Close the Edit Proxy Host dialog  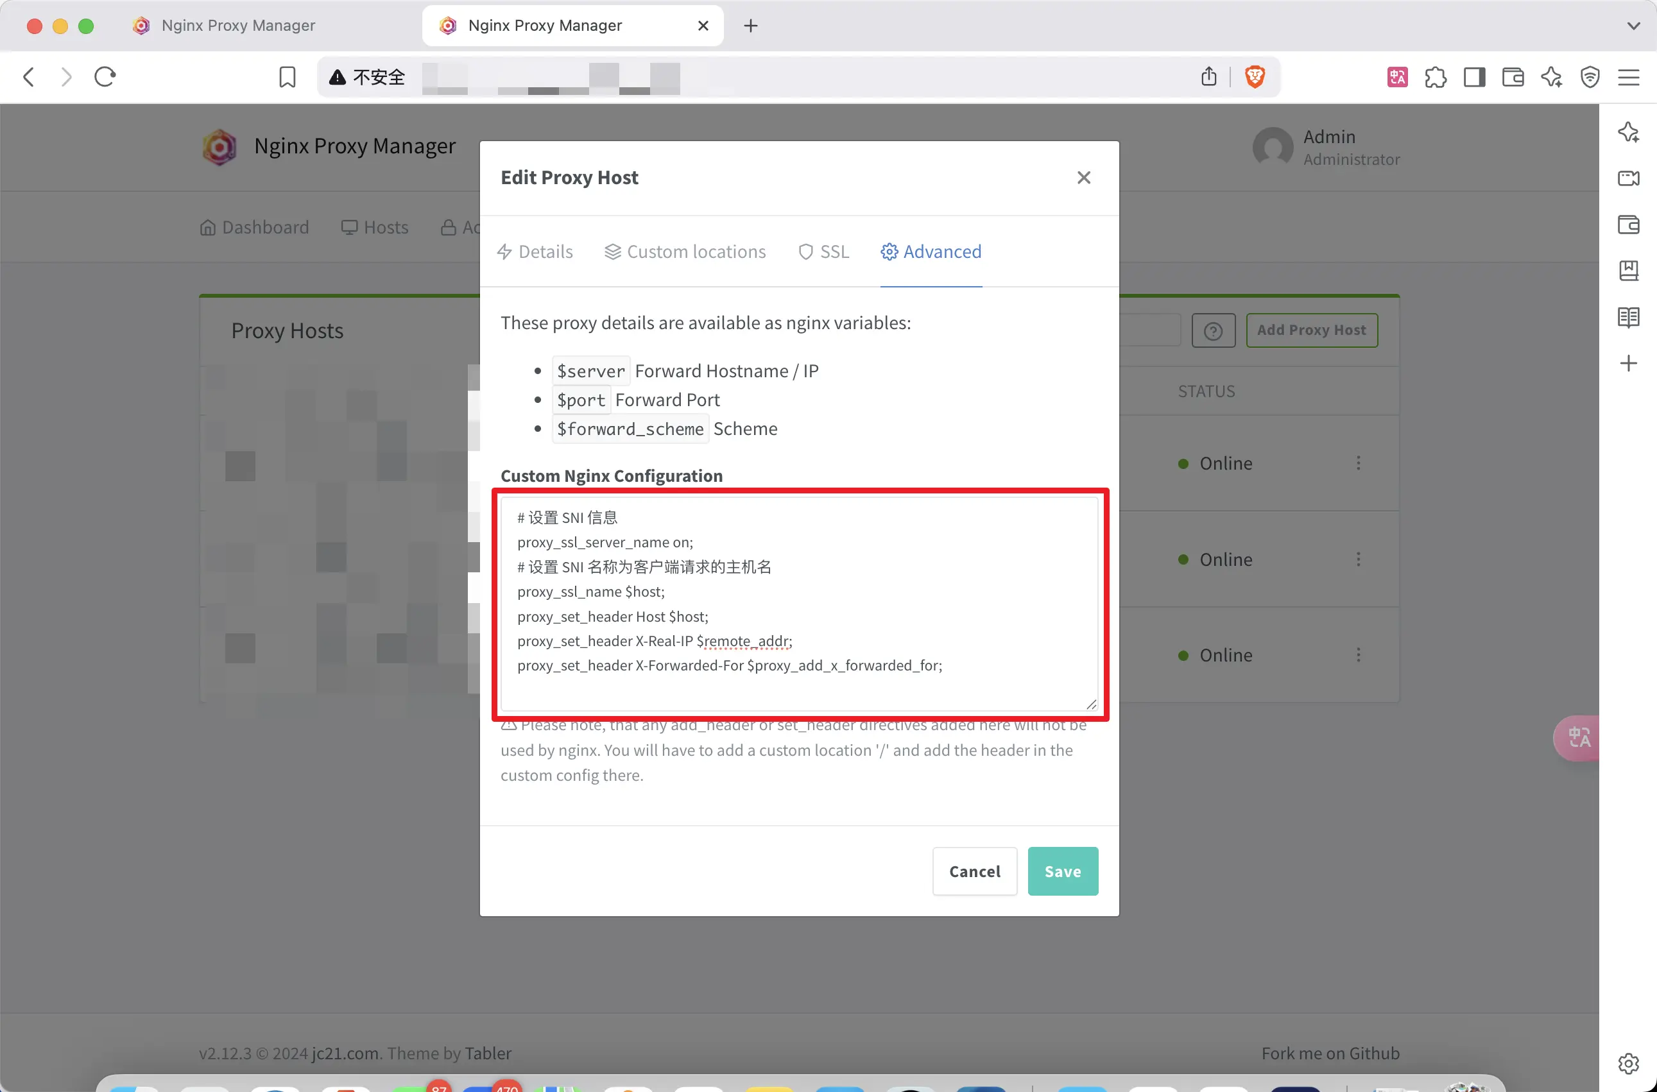point(1083,178)
